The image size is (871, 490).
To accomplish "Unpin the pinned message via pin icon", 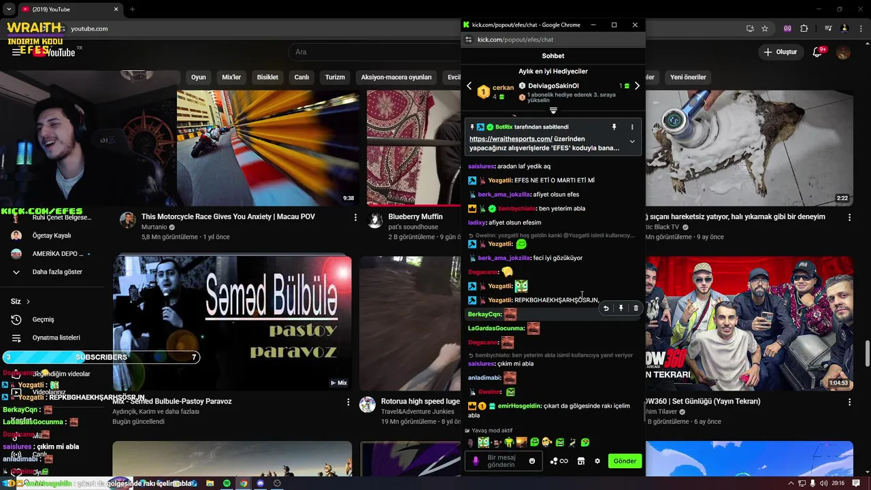I will [614, 127].
